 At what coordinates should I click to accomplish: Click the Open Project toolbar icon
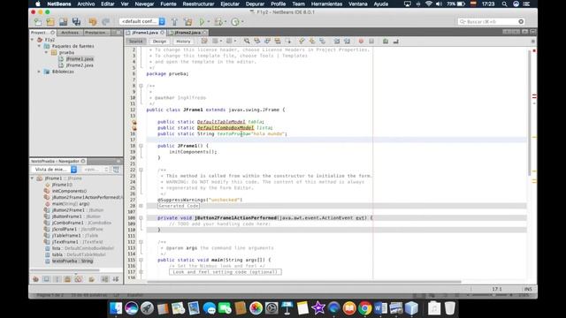pos(63,21)
